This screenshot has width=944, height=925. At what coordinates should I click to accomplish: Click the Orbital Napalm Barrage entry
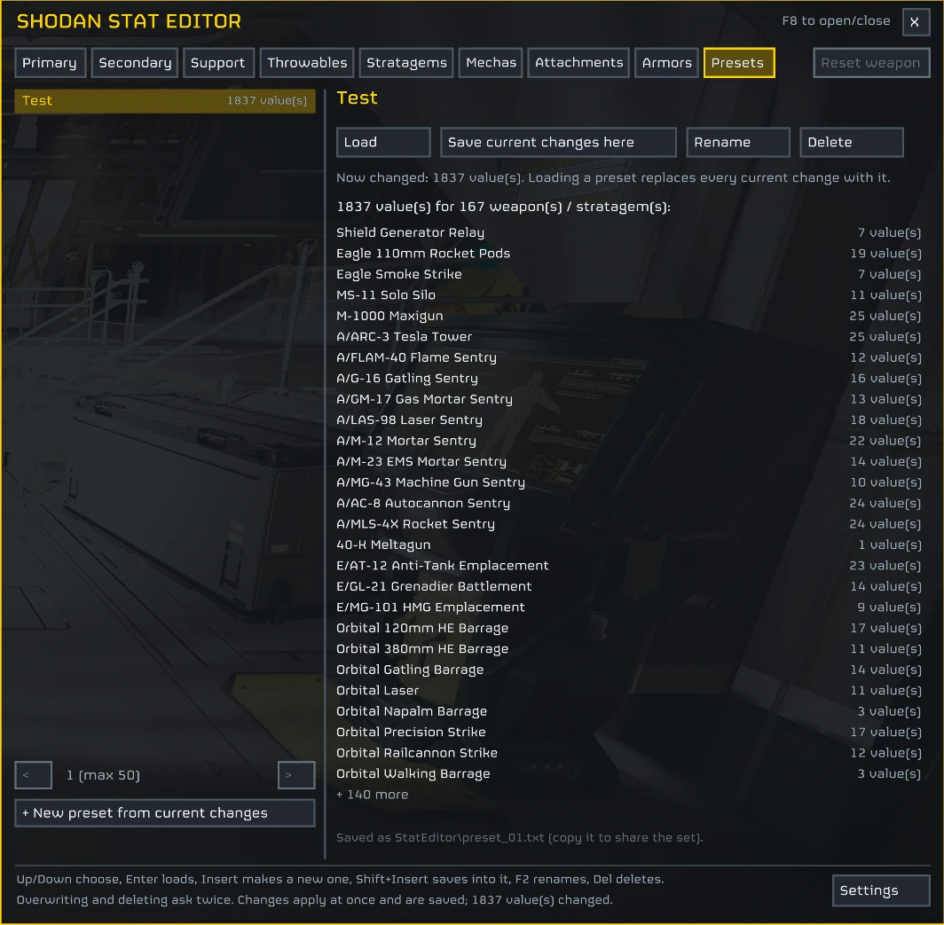click(x=628, y=711)
